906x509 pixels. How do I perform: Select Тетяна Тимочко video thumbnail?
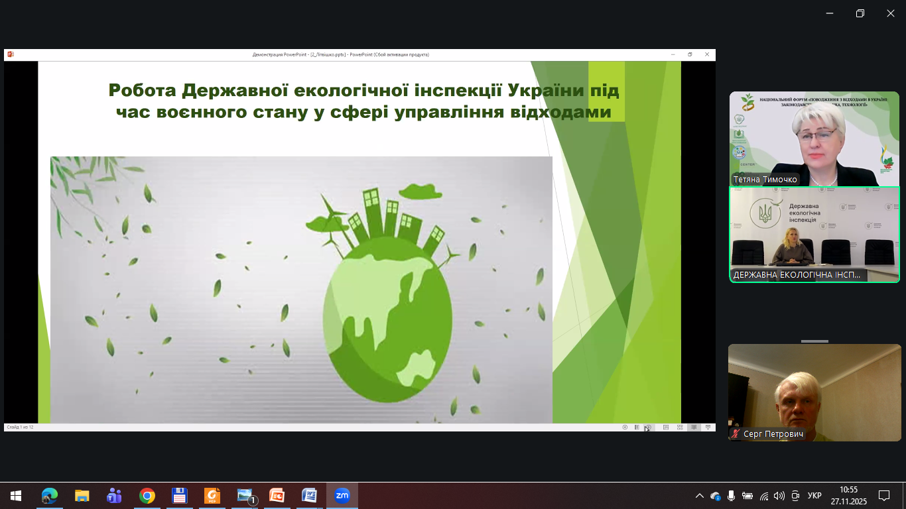click(814, 139)
